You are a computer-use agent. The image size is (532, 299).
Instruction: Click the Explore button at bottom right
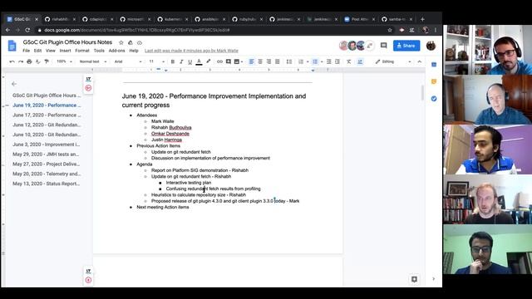414,279
